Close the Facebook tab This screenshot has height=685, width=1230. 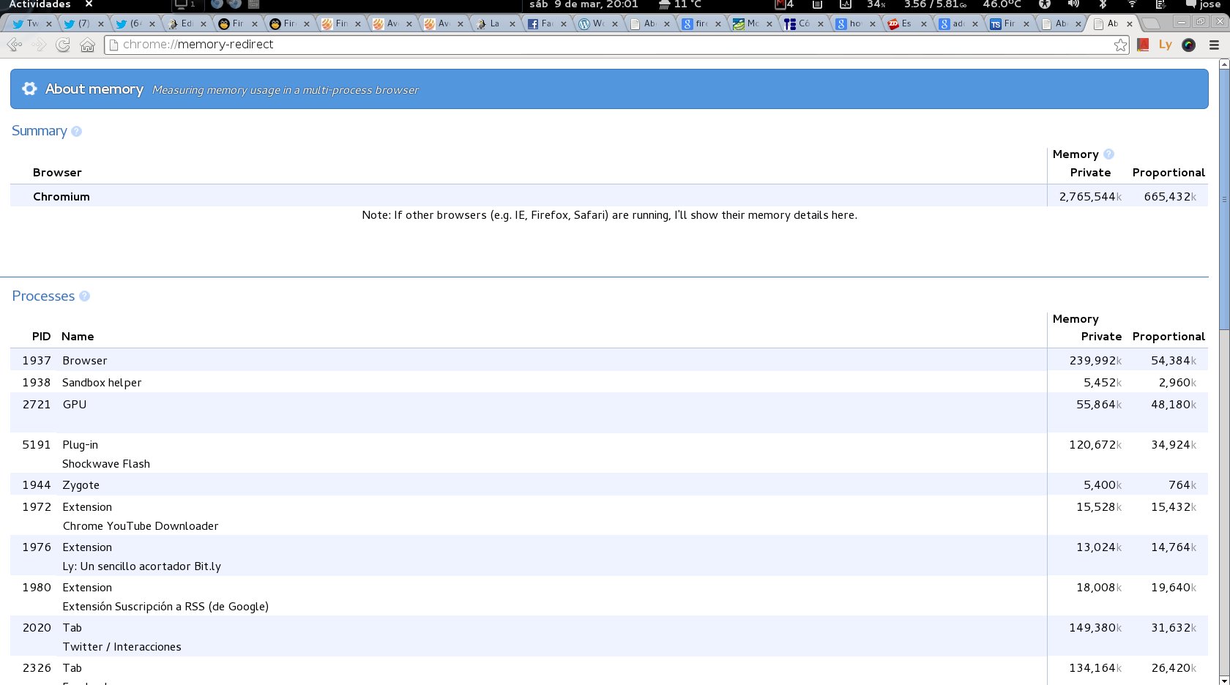(564, 23)
